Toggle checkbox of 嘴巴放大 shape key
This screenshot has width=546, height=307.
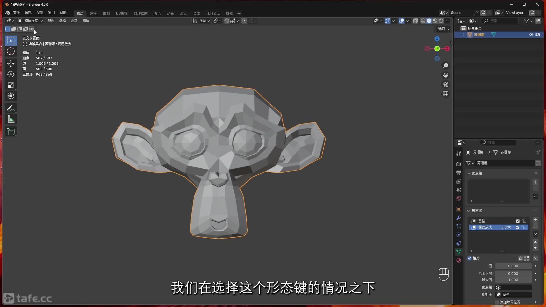(518, 227)
